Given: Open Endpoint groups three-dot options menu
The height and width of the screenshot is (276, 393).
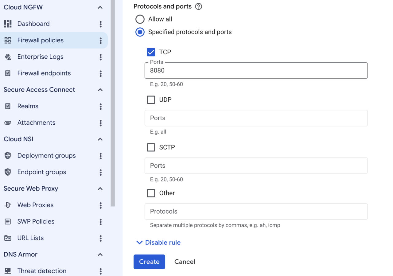Looking at the screenshot, I should [100, 173].
